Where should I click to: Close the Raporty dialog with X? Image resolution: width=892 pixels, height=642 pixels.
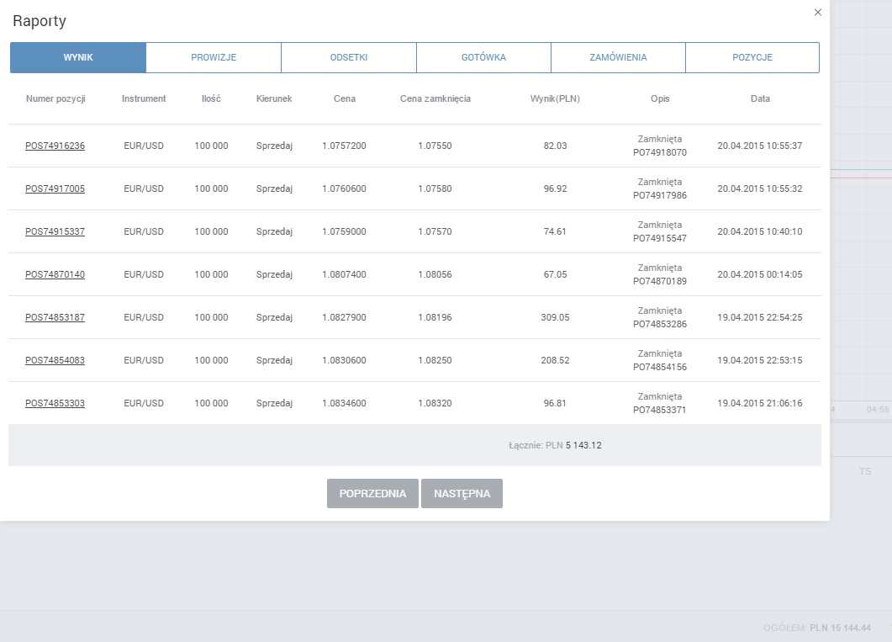click(817, 13)
